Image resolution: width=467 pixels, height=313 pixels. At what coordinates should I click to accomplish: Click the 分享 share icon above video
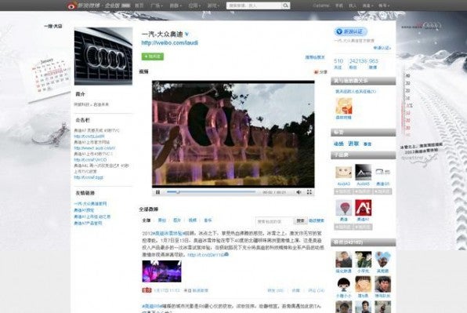click(x=320, y=72)
